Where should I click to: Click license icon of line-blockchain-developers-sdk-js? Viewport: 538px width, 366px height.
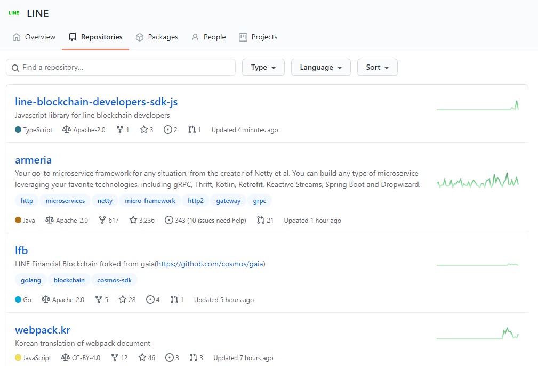67,129
